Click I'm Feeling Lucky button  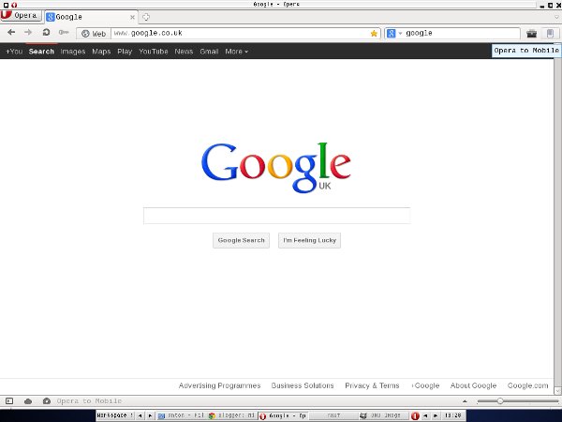click(310, 240)
